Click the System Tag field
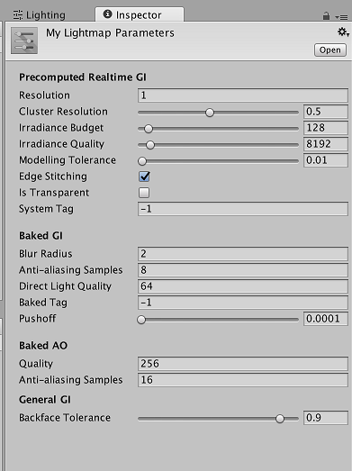 coord(243,209)
